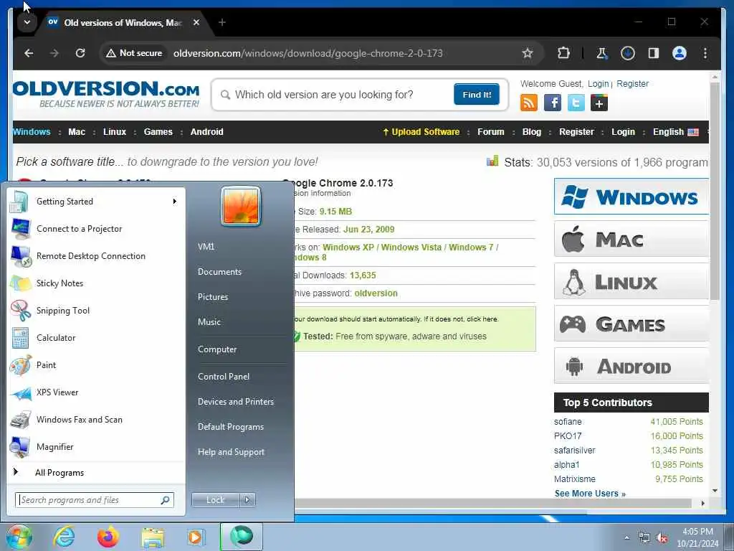Launch Calculator from Start menu
This screenshot has height=551, width=734.
click(96, 338)
